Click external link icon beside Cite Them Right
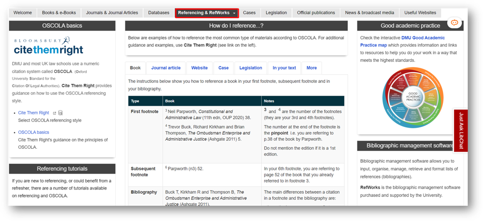This screenshot has height=221, width=483. click(x=54, y=113)
